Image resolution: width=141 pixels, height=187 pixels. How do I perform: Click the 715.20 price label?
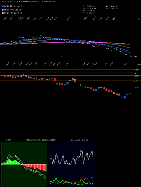[133, 57]
